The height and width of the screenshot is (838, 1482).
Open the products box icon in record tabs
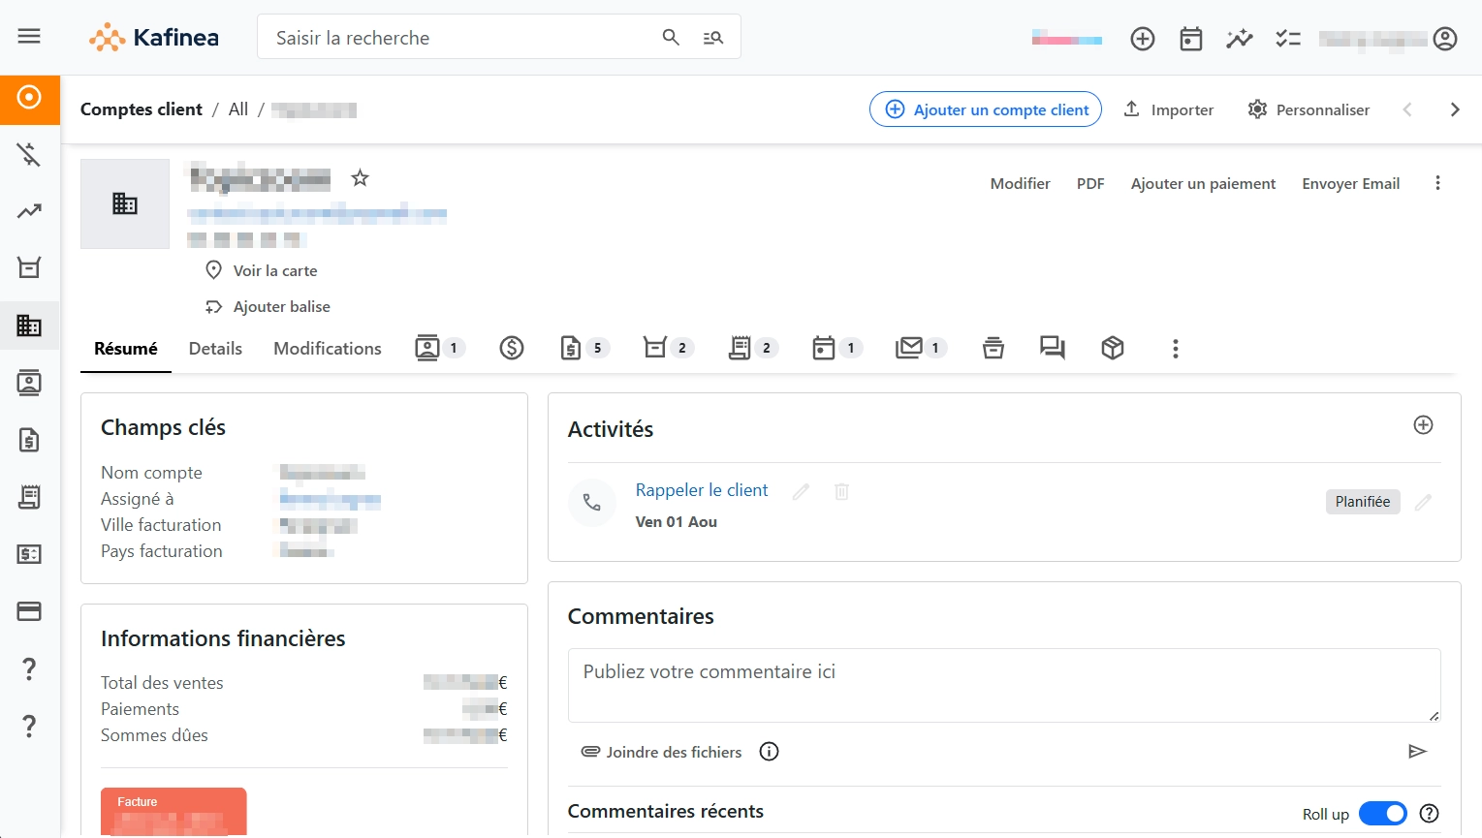point(1112,347)
